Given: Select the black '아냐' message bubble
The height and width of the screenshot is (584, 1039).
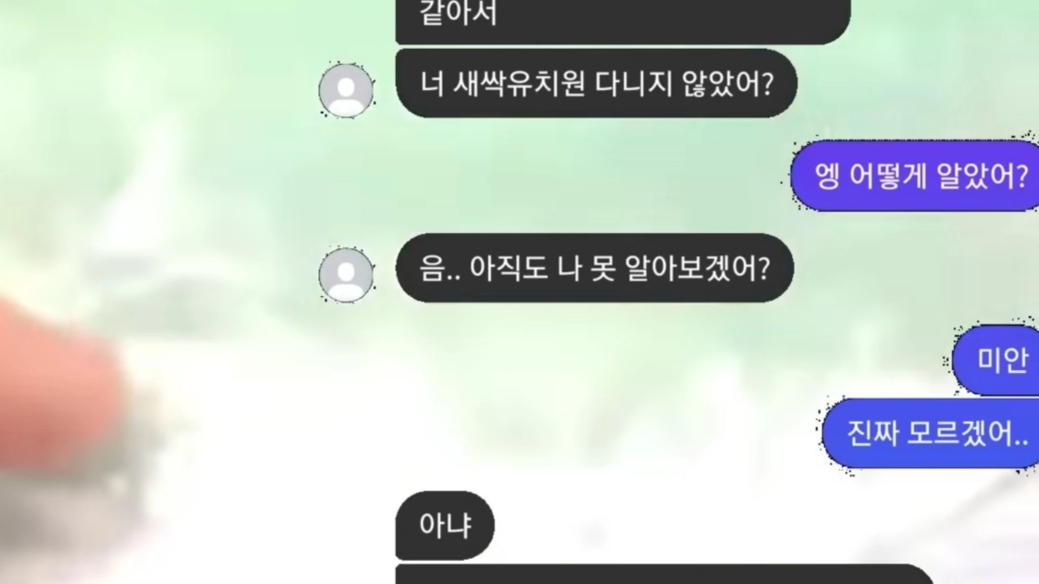Looking at the screenshot, I should pos(445,525).
